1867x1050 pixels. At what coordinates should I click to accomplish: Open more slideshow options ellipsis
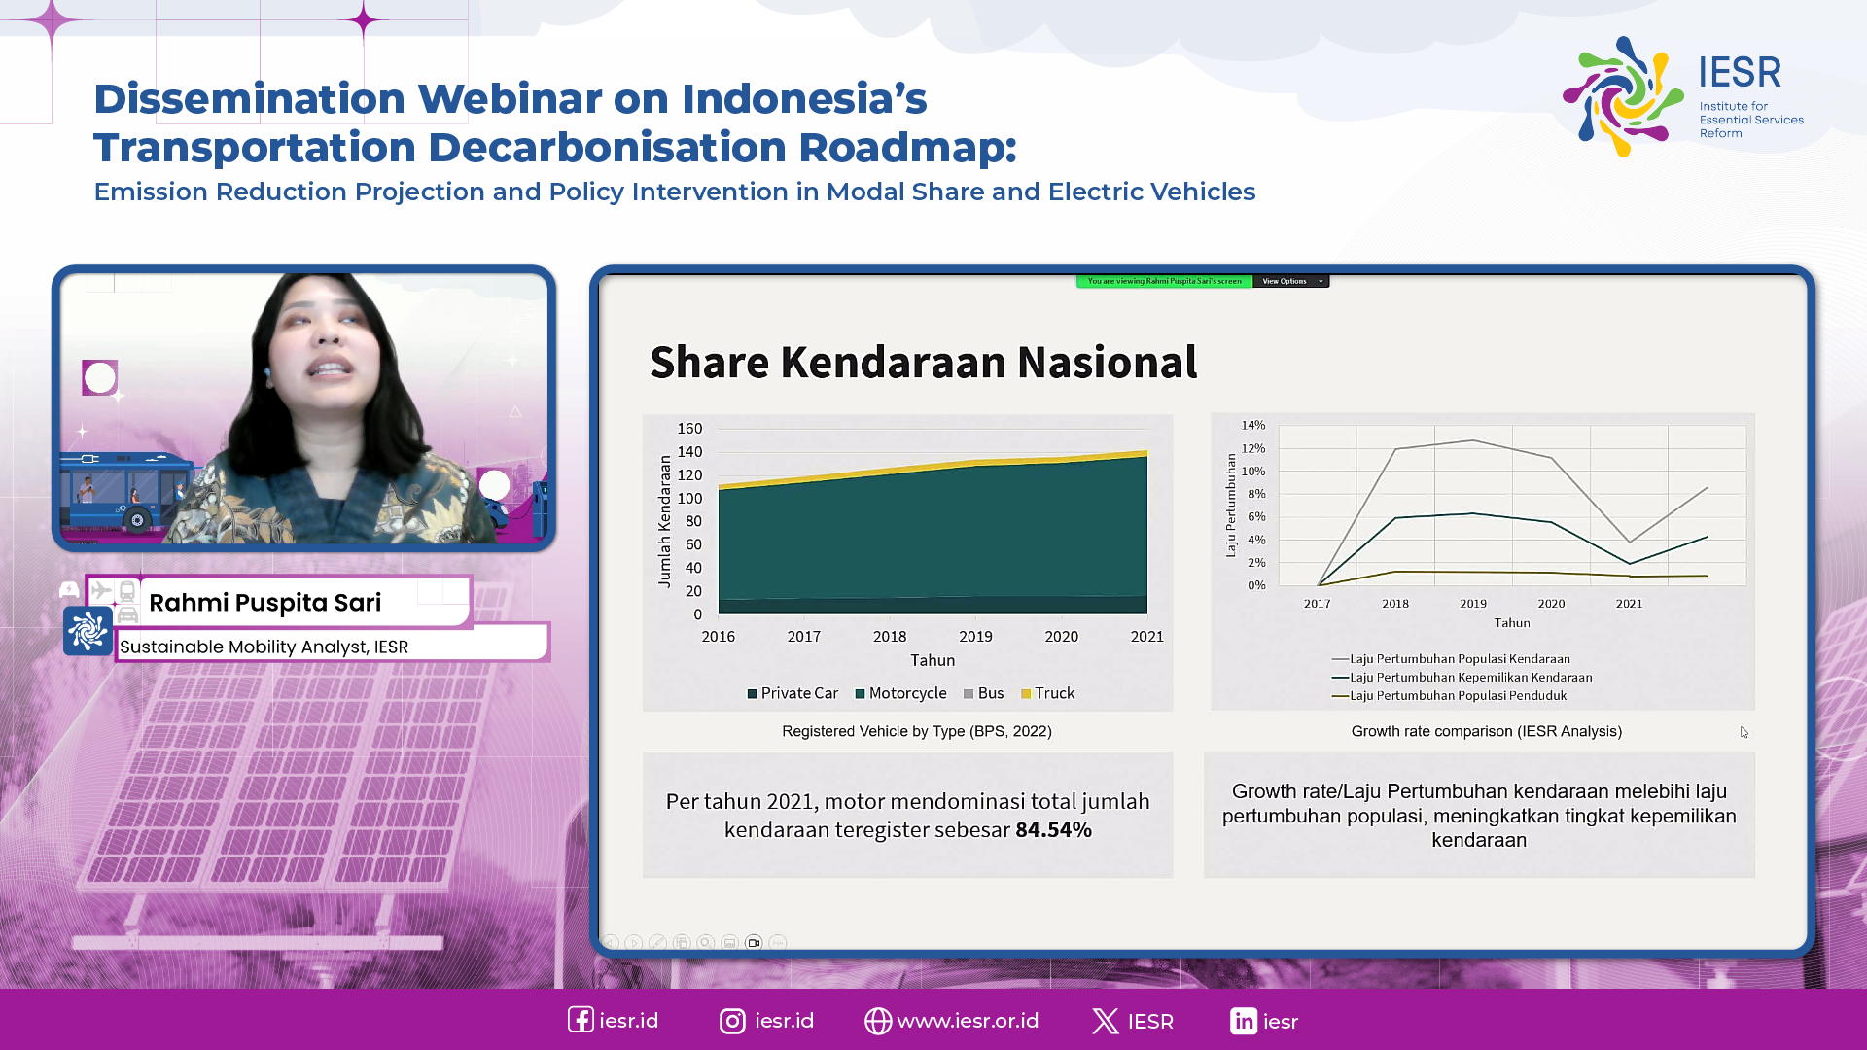778,942
